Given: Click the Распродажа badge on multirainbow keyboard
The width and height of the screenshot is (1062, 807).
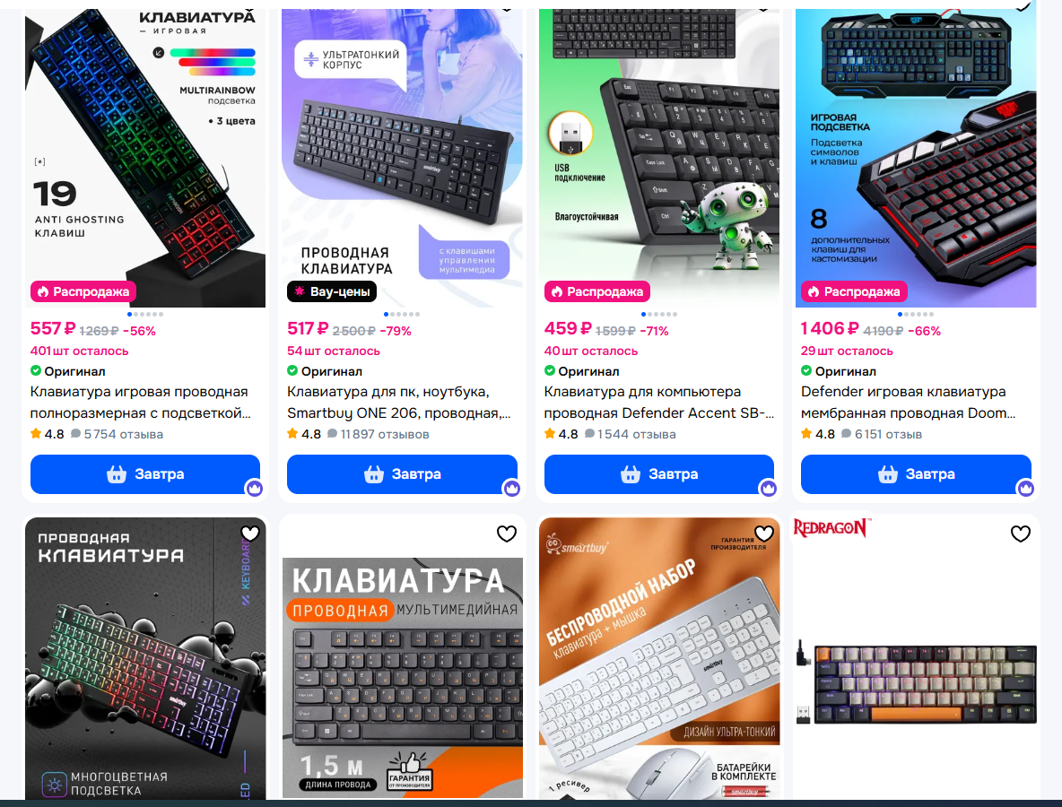Looking at the screenshot, I should tap(83, 291).
